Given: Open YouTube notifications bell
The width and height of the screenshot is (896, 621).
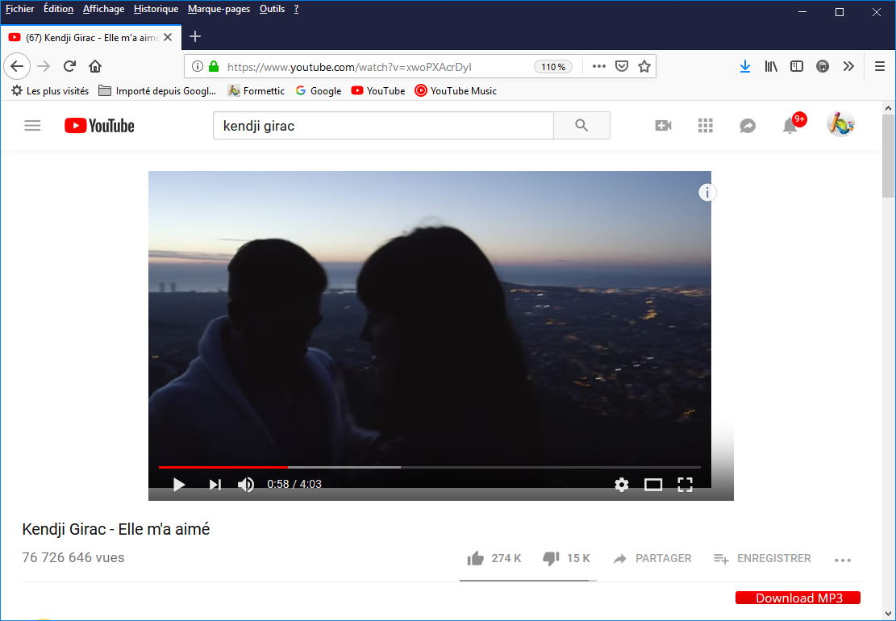Looking at the screenshot, I should click(x=791, y=124).
